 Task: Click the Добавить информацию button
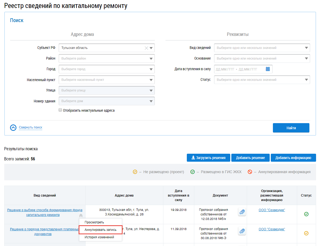tap(293, 158)
